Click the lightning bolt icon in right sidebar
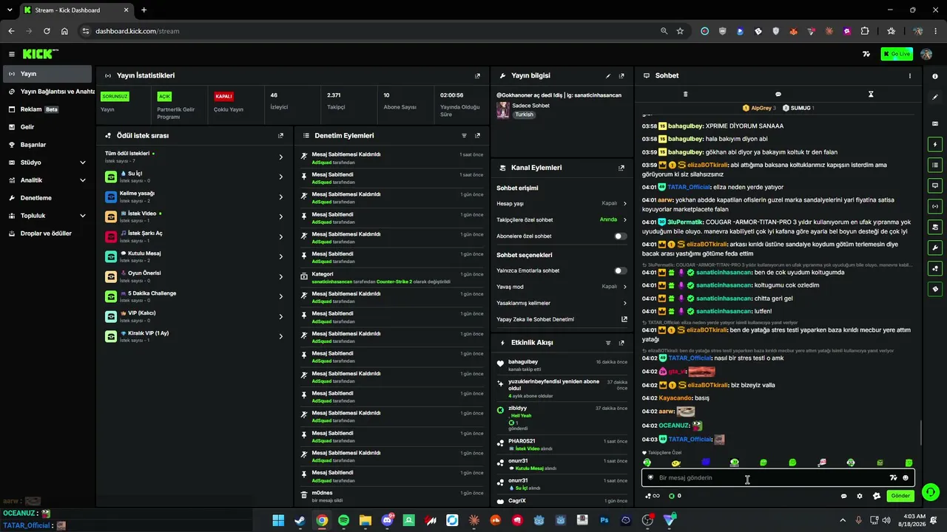Image resolution: width=947 pixels, height=532 pixels. 935,144
